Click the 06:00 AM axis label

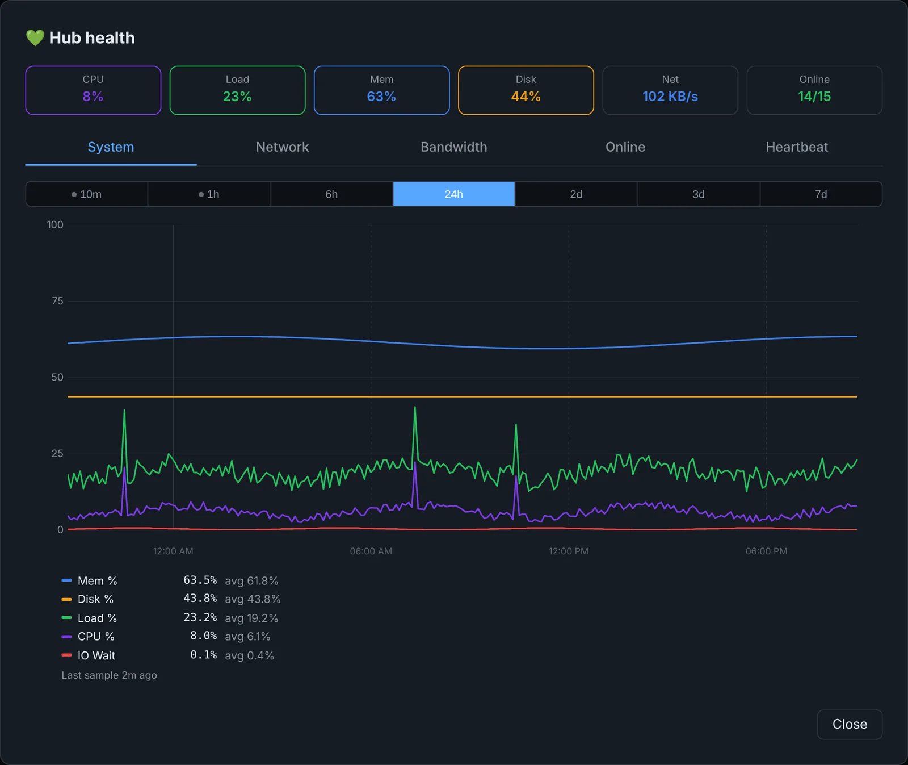click(x=371, y=551)
